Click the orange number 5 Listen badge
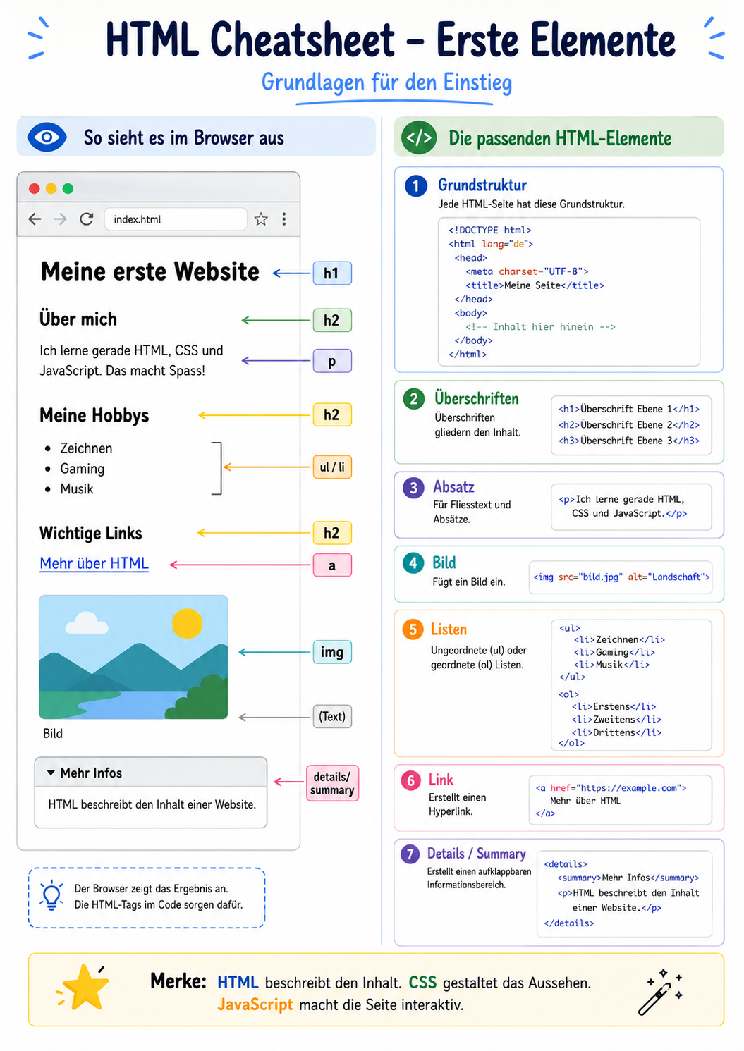 point(413,629)
